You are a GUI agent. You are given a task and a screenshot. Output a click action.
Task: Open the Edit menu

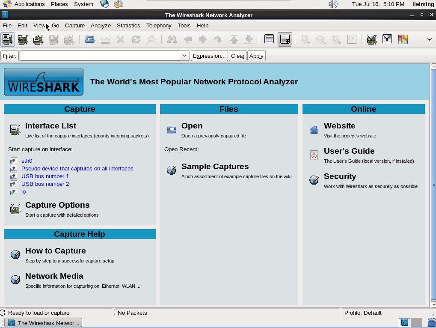22,26
